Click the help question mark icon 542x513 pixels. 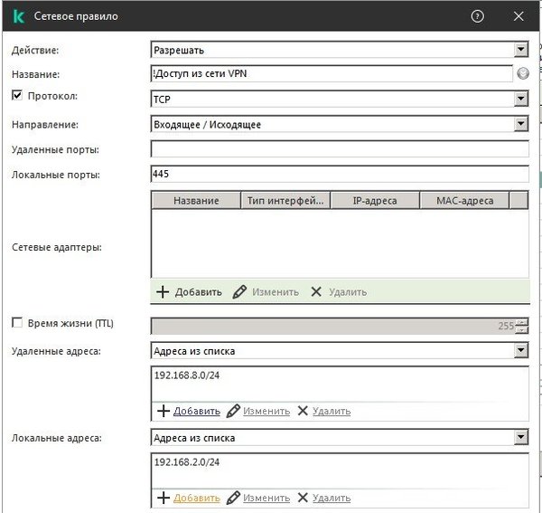point(477,16)
